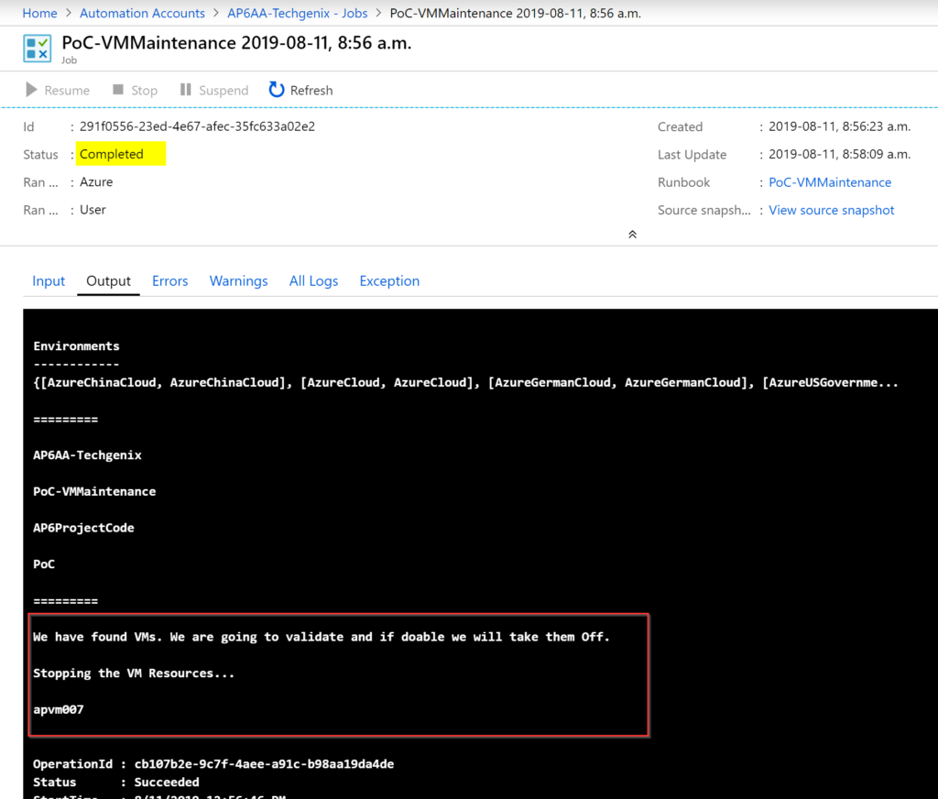Screen dimensions: 938x799
Task: Select the Output tab
Action: coord(108,280)
